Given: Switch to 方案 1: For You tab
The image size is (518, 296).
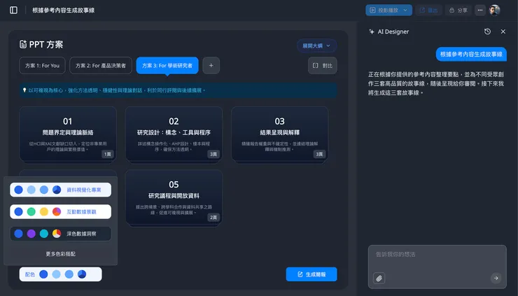Looking at the screenshot, I should point(42,65).
